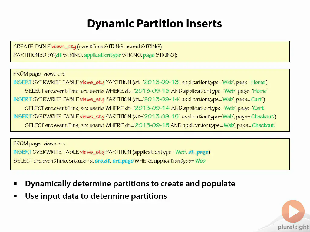
Task: Click the INSERT line with PARTITION (applicationtype='Web', dt, page)
Action: pos(112,152)
